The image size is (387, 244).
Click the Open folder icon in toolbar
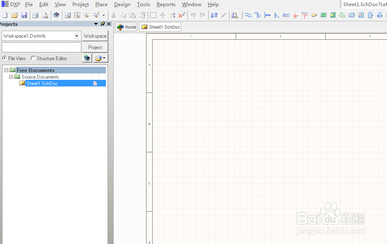15,15
